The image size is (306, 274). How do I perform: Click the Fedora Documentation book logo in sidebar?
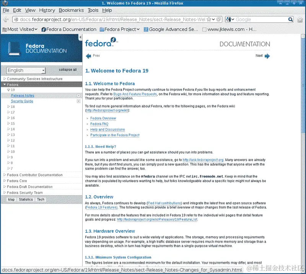[x=14, y=49]
